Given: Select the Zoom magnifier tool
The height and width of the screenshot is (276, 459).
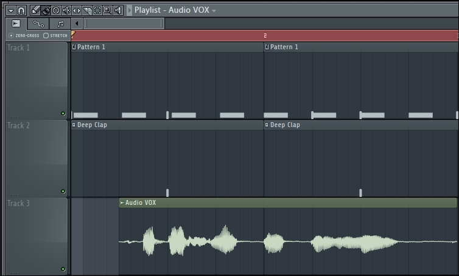Looking at the screenshot, I should click(107, 10).
